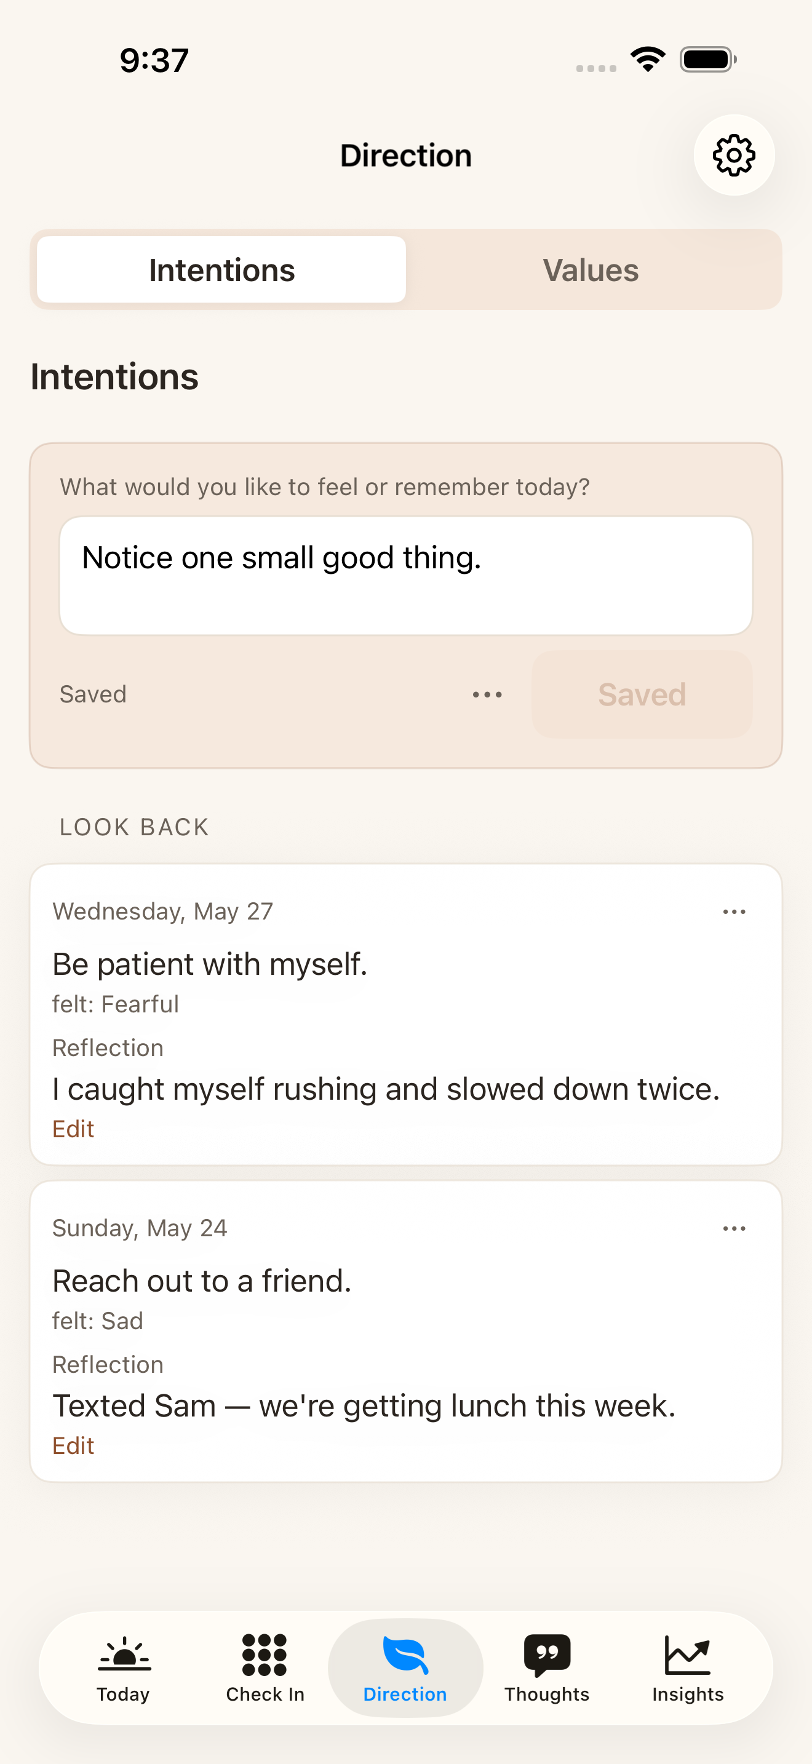This screenshot has width=812, height=1764.
Task: Tap the Be patient with myself intention
Action: [x=210, y=964]
